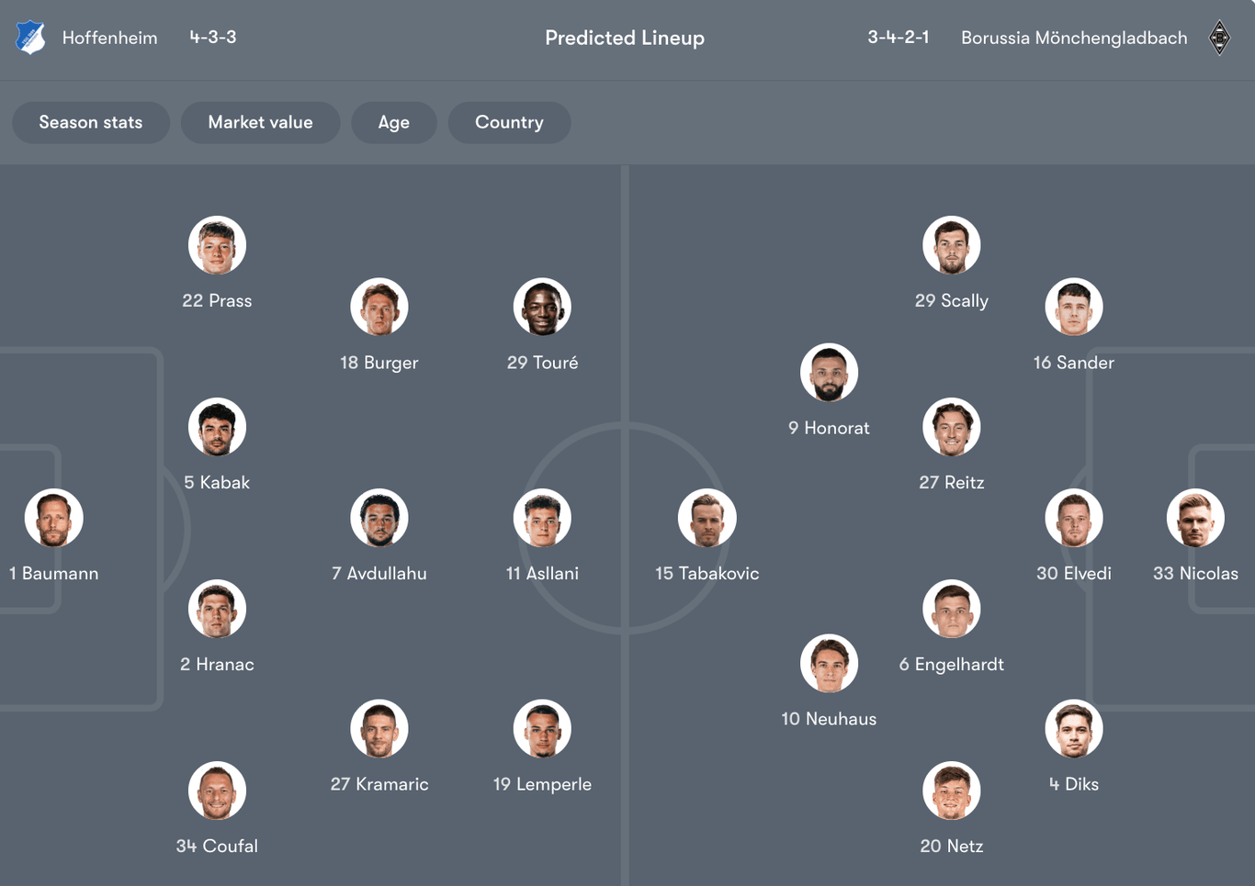Click Neuhaus's player avatar

[x=829, y=663]
